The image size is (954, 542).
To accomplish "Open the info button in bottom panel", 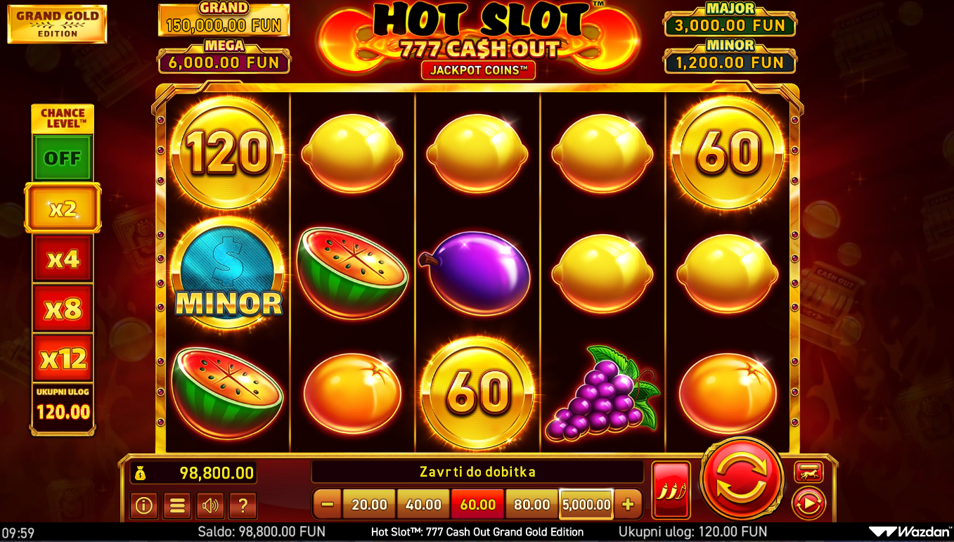I will click(143, 505).
